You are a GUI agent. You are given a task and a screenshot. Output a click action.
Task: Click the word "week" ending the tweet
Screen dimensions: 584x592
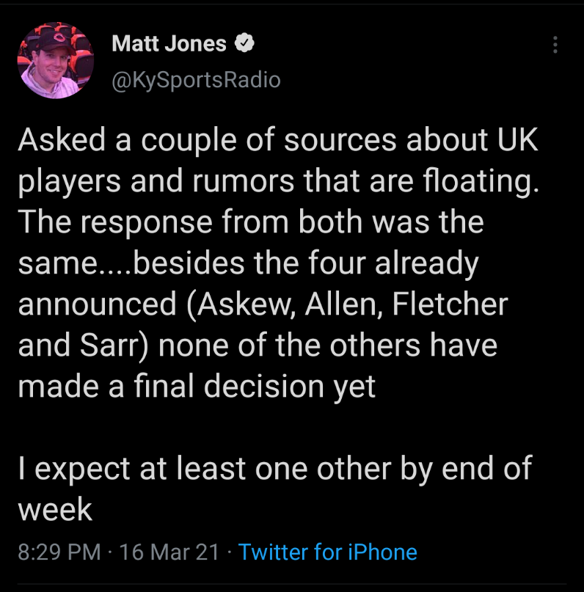55,509
